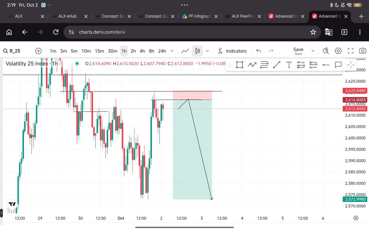Viewport: 369px width, 230px height.
Task: Select the crosshair cursor tool
Action: coord(351,65)
